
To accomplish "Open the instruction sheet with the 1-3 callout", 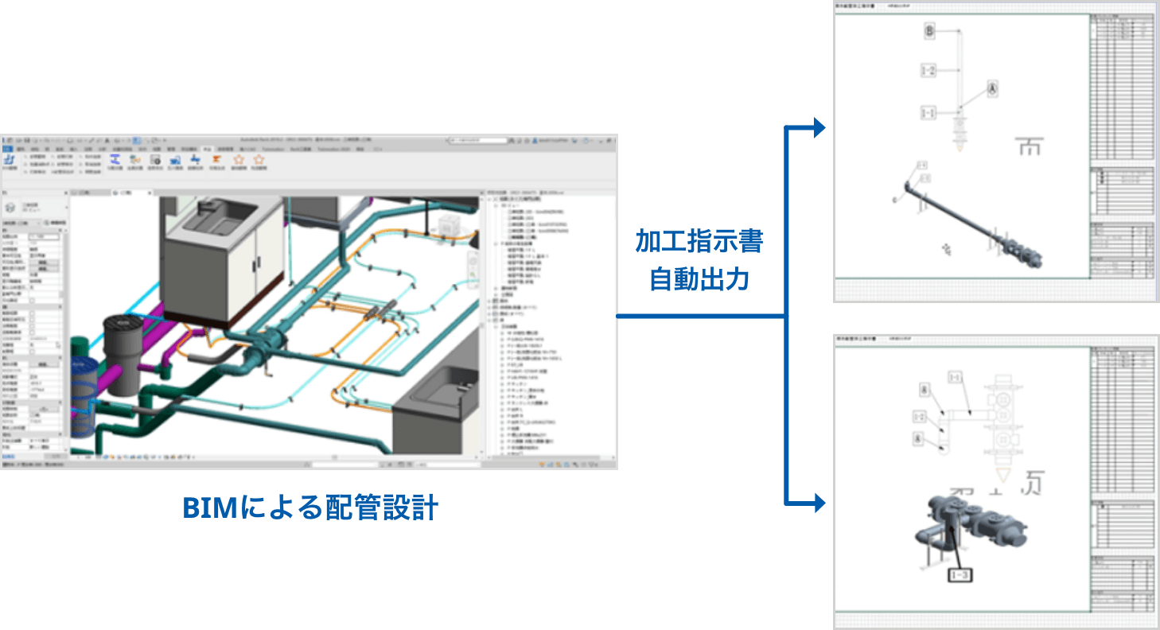I will click(x=996, y=481).
